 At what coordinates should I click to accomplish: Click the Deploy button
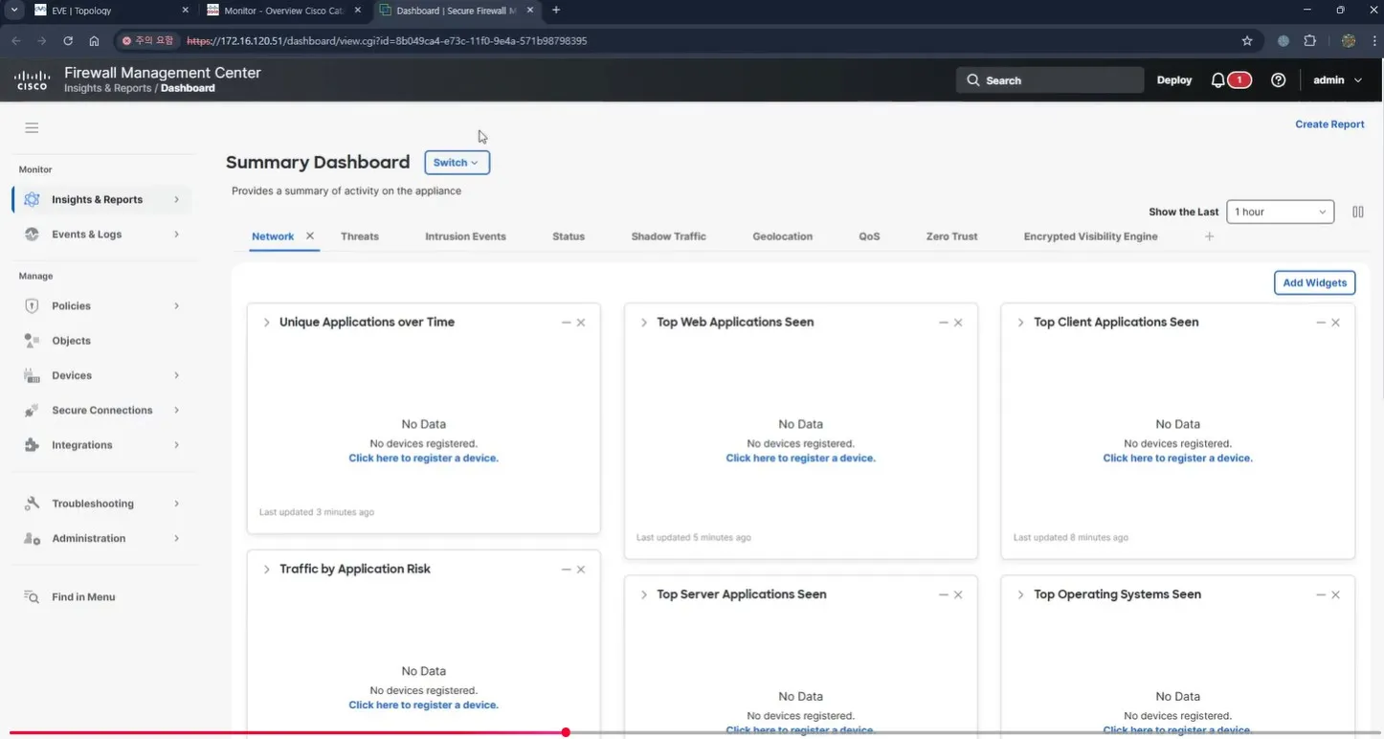pos(1174,80)
